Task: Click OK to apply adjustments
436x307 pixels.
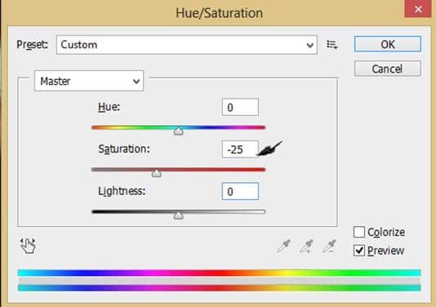Action: pyautogui.click(x=388, y=44)
